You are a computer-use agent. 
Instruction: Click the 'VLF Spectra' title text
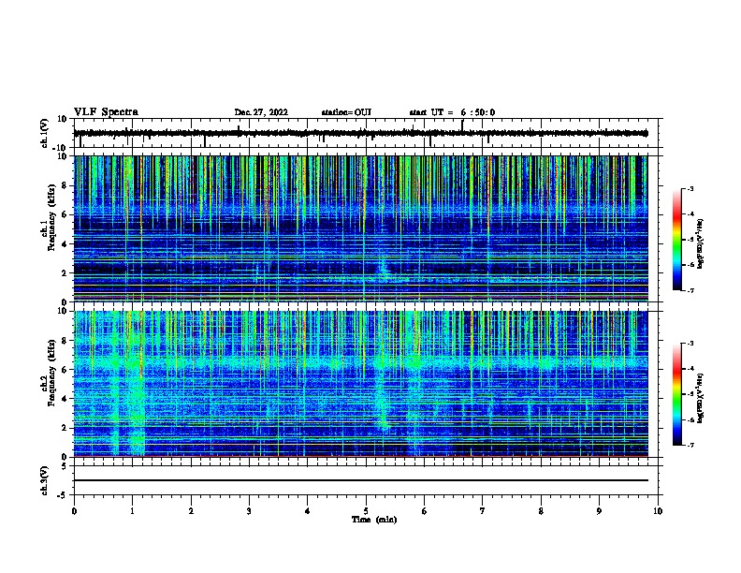pyautogui.click(x=106, y=112)
